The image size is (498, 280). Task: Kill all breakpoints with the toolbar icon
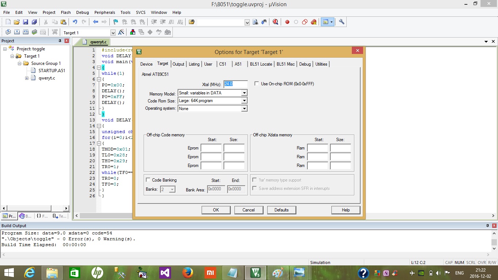(x=314, y=22)
